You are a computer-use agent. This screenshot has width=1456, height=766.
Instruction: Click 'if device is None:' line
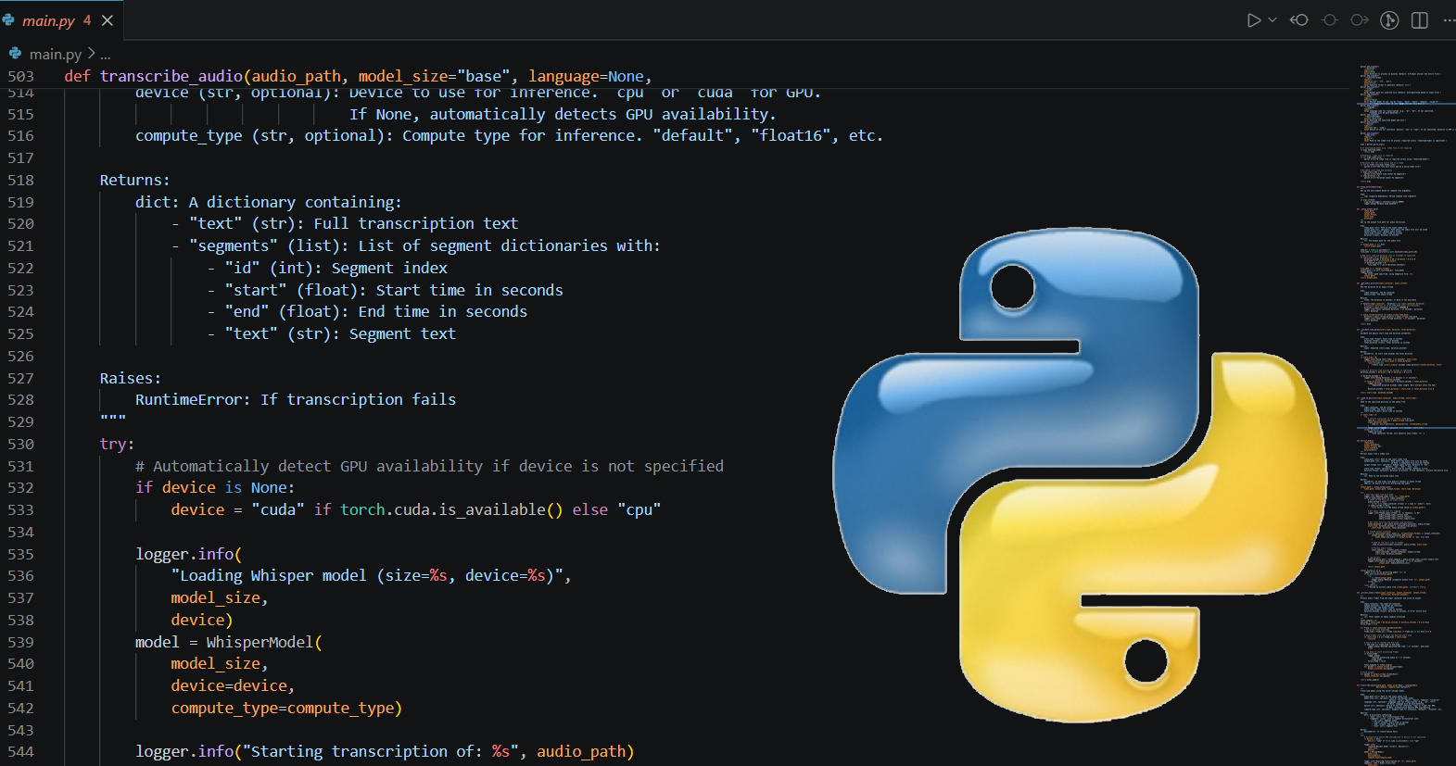tap(215, 488)
